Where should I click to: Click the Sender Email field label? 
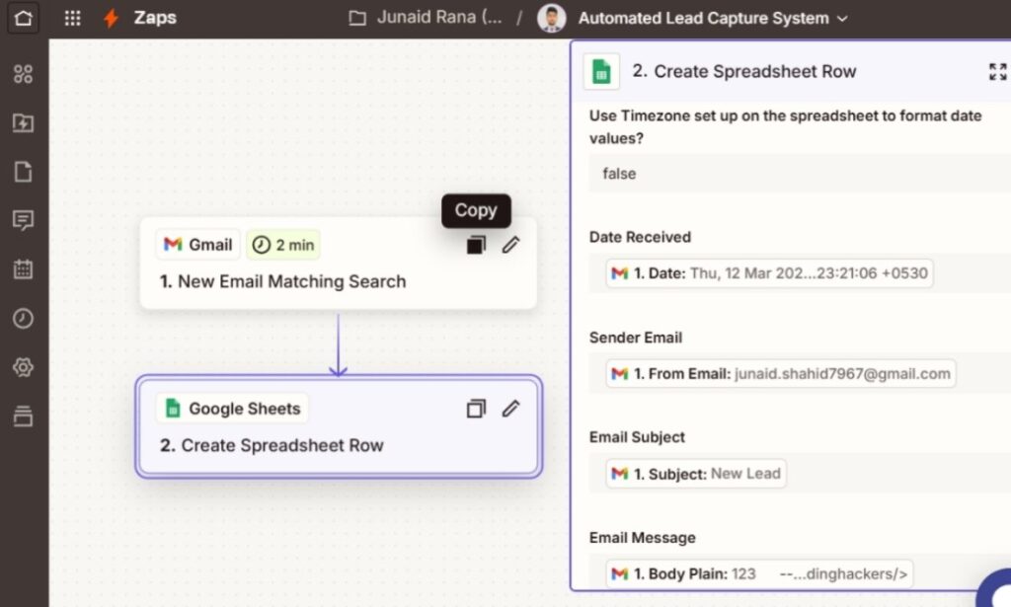tap(635, 338)
